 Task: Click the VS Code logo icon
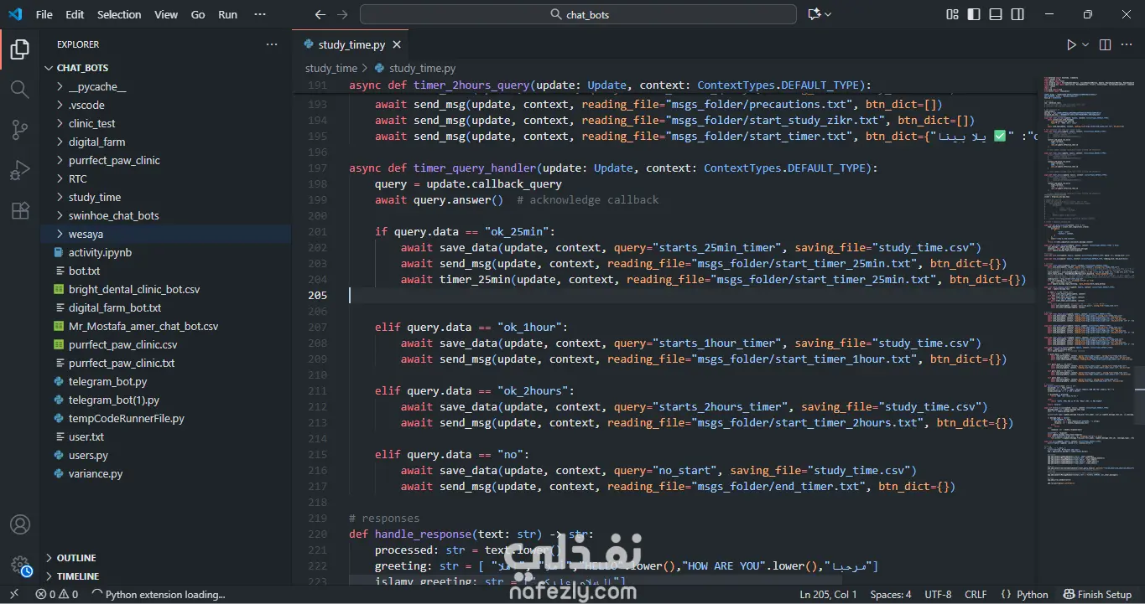pos(16,14)
